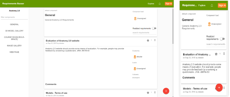The width and height of the screenshot is (230, 97).
Task: Click Followers label in desktop Evaluation card
Action: [135, 74]
